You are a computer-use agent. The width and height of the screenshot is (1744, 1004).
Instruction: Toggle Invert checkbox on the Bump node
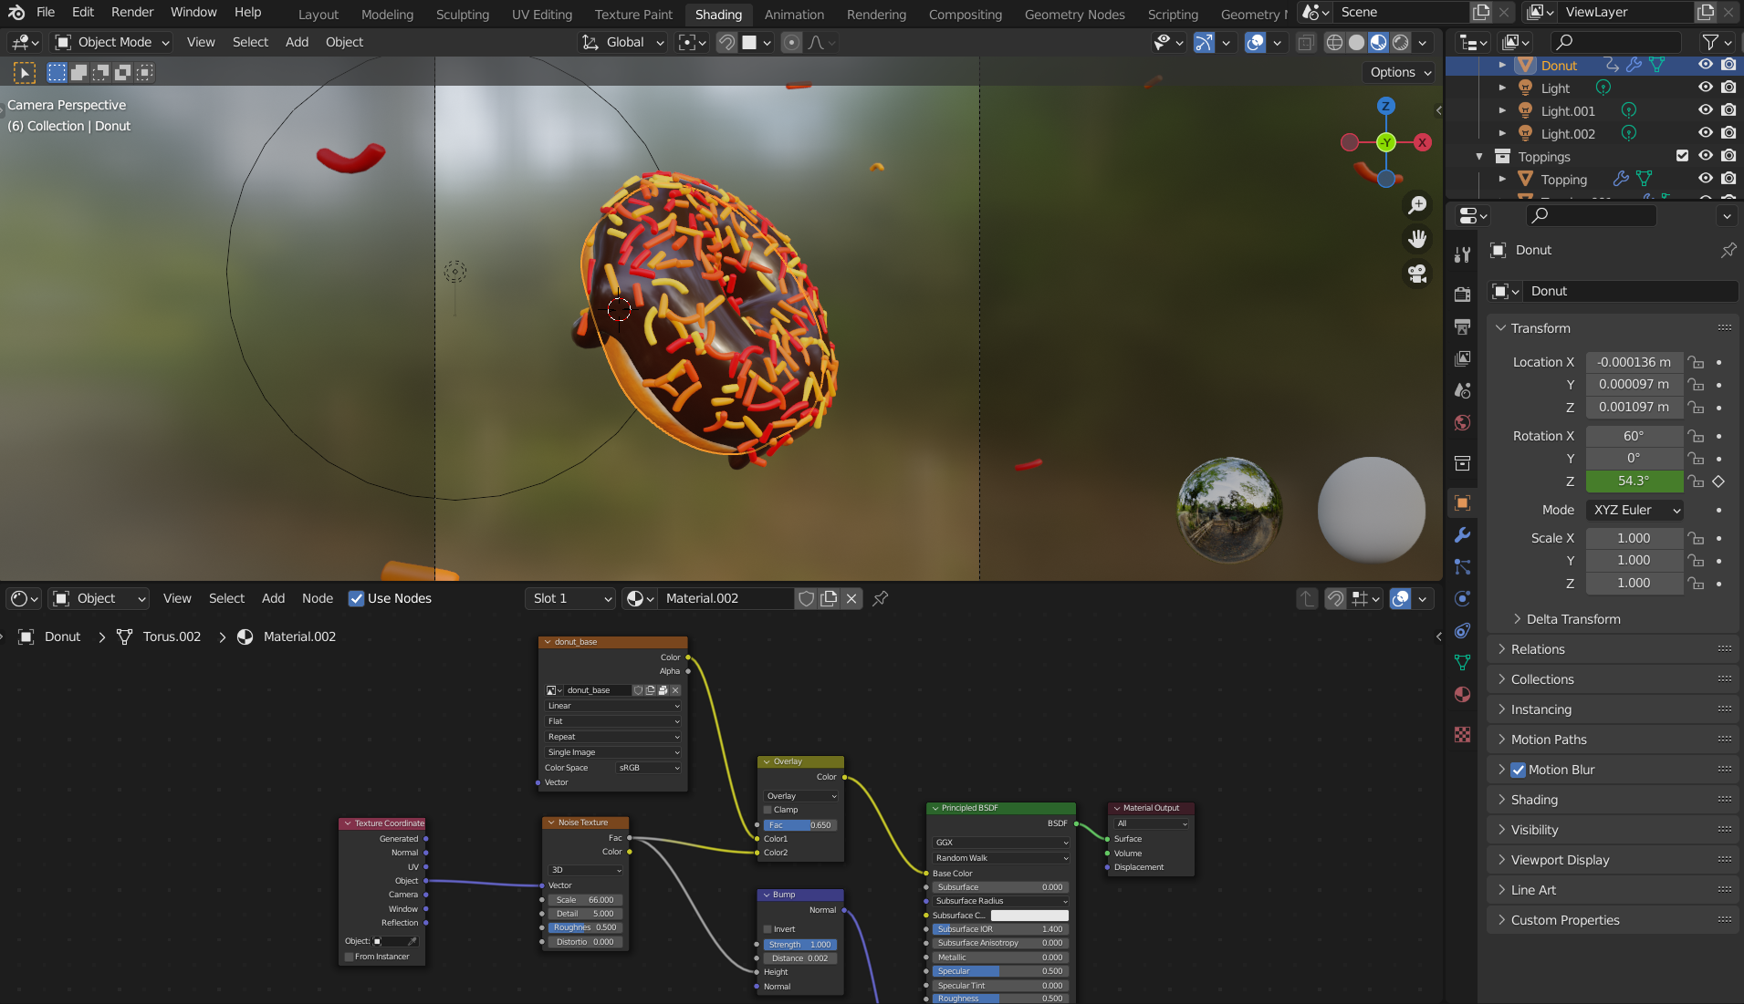pyautogui.click(x=768, y=929)
